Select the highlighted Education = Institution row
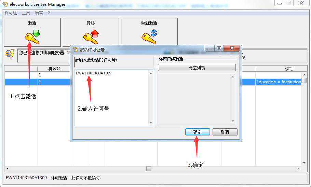311x187 pixels. [x=278, y=82]
